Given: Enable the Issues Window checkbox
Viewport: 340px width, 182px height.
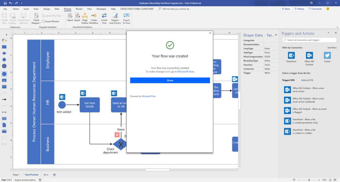Looking at the screenshot, I should click(x=44, y=21).
